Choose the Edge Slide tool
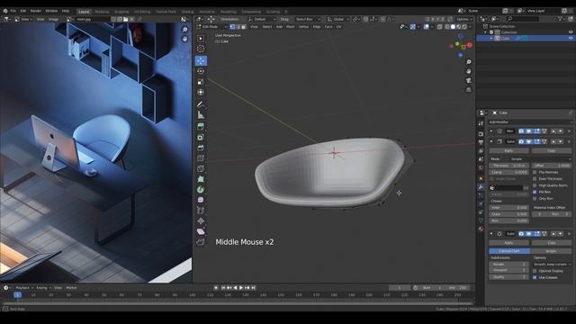The width and height of the screenshot is (576, 324). [201, 211]
